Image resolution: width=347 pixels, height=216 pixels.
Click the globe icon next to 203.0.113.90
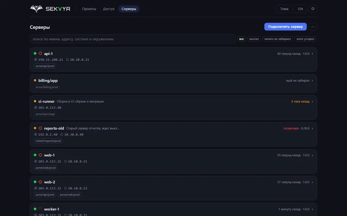point(35,108)
